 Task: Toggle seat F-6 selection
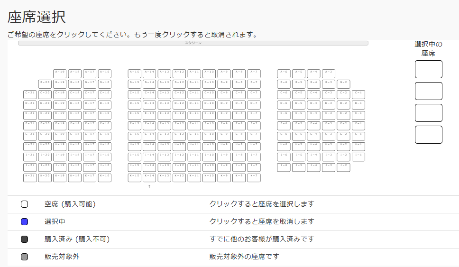coord(284,125)
